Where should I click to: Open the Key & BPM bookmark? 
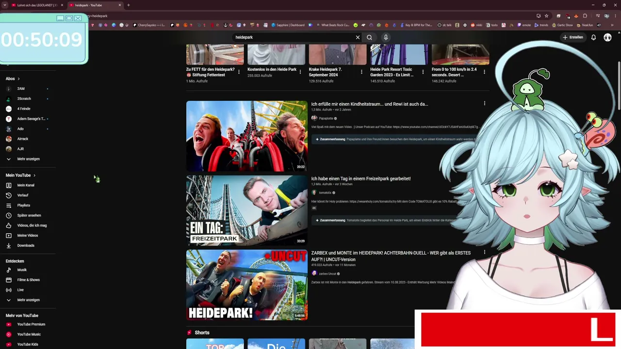[416, 25]
